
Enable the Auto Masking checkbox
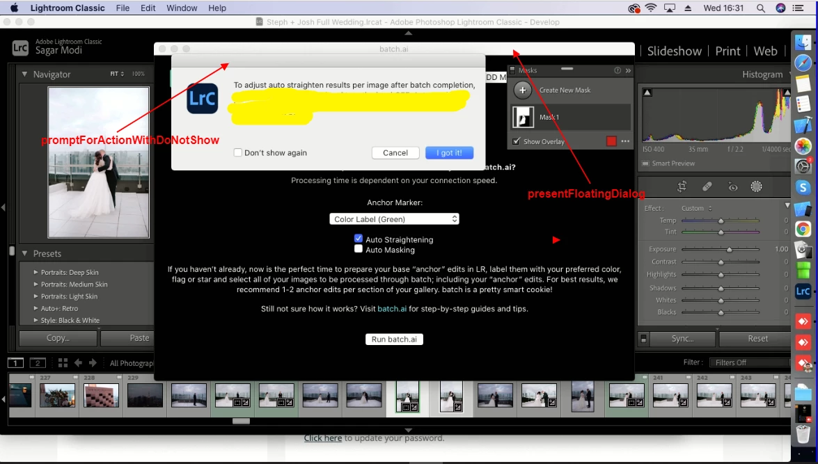pyautogui.click(x=359, y=249)
